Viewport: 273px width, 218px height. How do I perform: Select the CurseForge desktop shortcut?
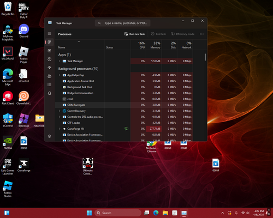24,165
